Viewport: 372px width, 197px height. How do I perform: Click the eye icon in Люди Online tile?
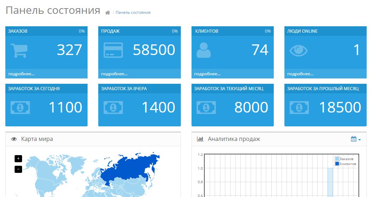pyautogui.click(x=298, y=50)
